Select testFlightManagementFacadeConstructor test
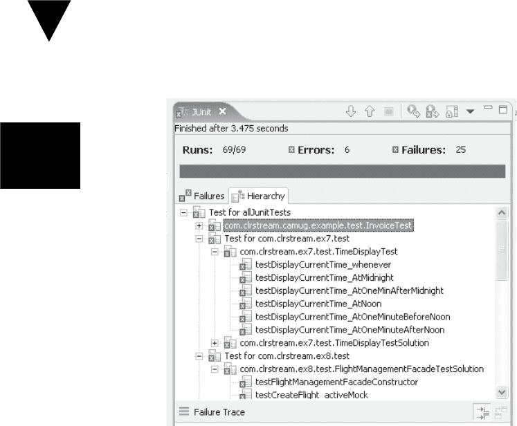Viewport: 517px width, 426px height. click(x=336, y=382)
